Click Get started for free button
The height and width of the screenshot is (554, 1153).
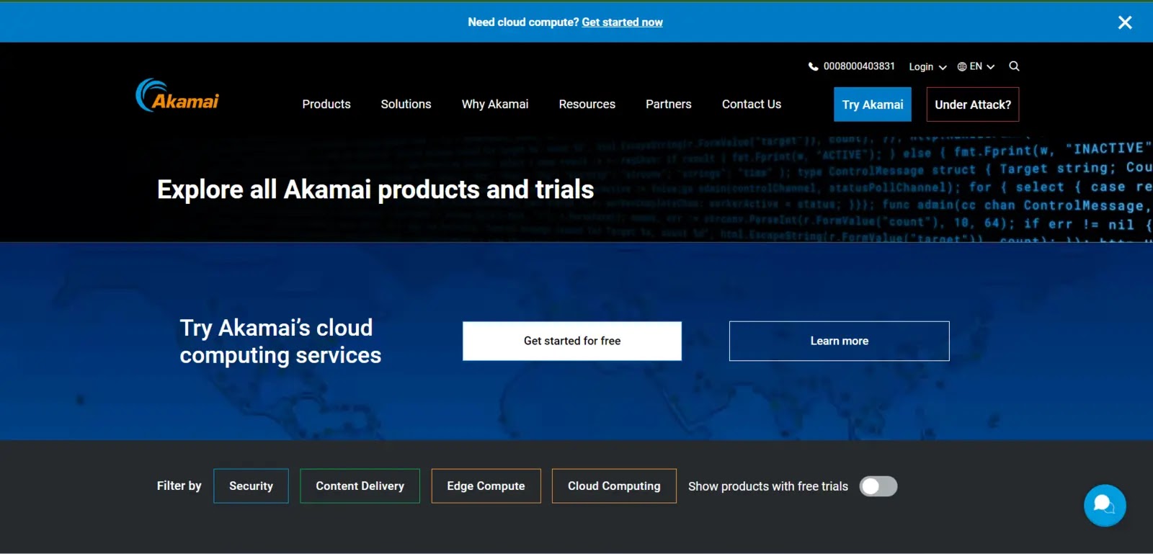[x=572, y=341]
